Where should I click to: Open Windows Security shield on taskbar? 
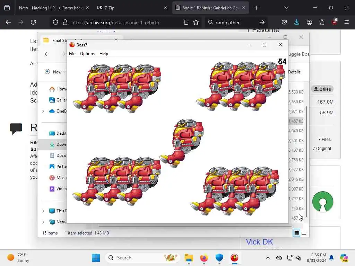click(219, 258)
